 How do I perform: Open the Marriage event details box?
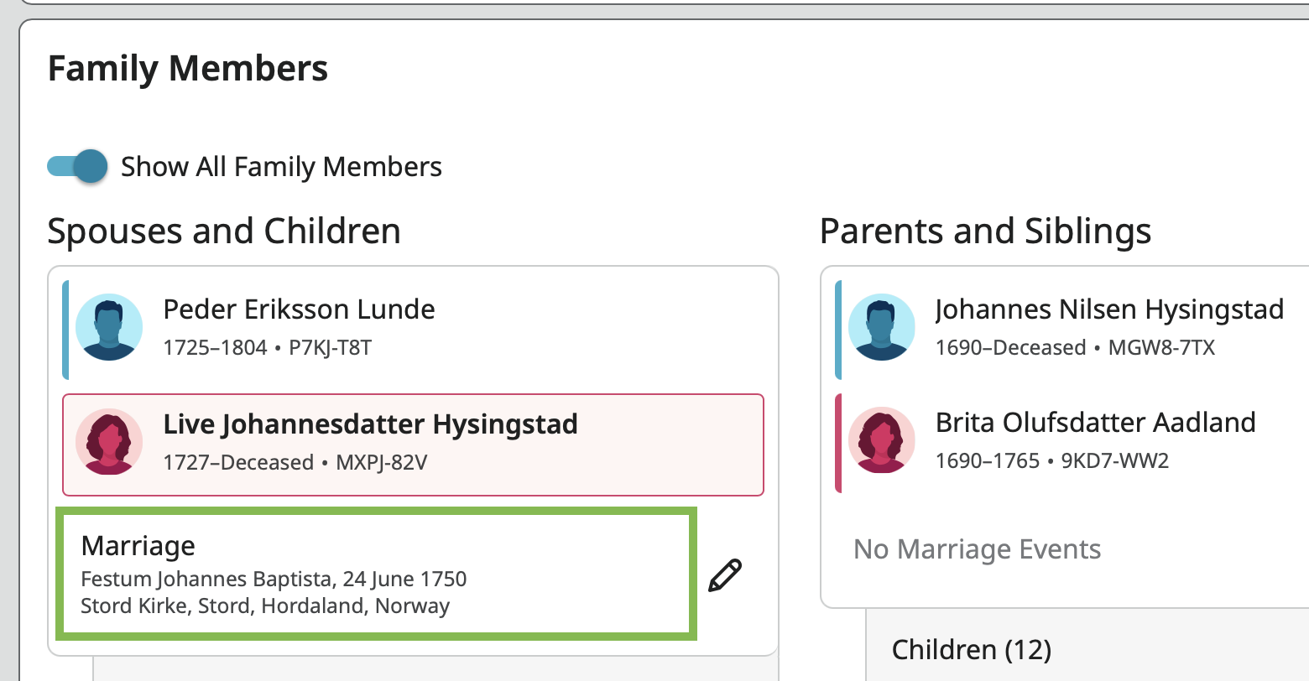pos(376,575)
